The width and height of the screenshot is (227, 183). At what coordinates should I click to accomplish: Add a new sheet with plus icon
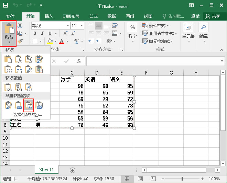(73, 170)
